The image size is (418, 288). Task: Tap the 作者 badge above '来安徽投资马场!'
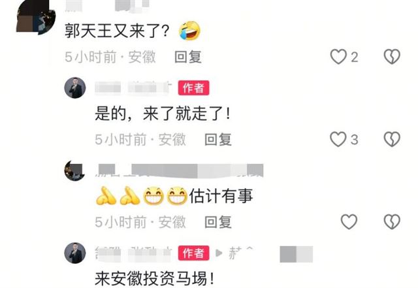pyautogui.click(x=193, y=253)
